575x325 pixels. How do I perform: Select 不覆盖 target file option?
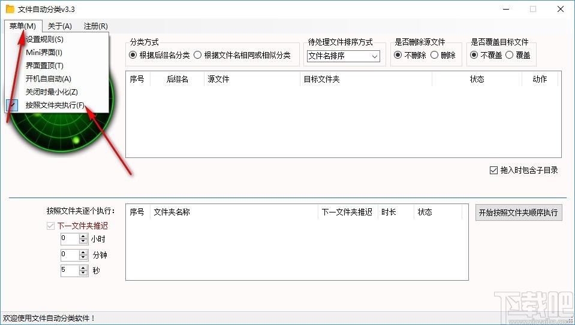point(486,55)
